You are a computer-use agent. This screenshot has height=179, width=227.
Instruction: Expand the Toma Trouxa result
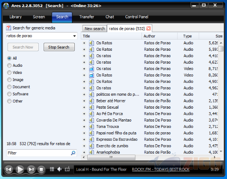[84, 126]
